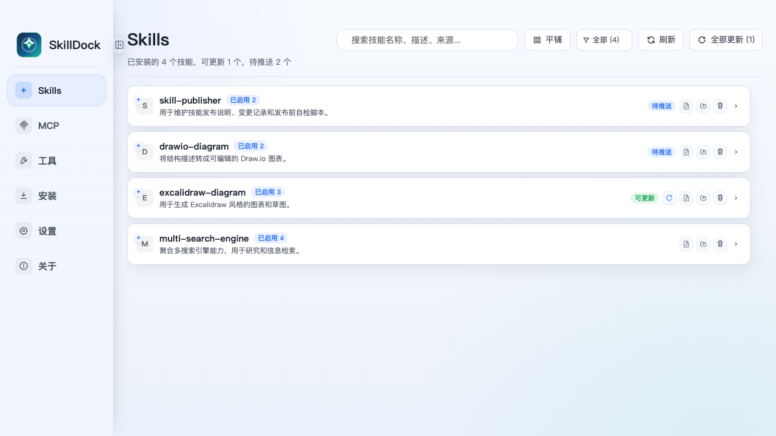Image resolution: width=776 pixels, height=436 pixels.
Task: Open document icon for skill-publisher
Action: pos(686,106)
